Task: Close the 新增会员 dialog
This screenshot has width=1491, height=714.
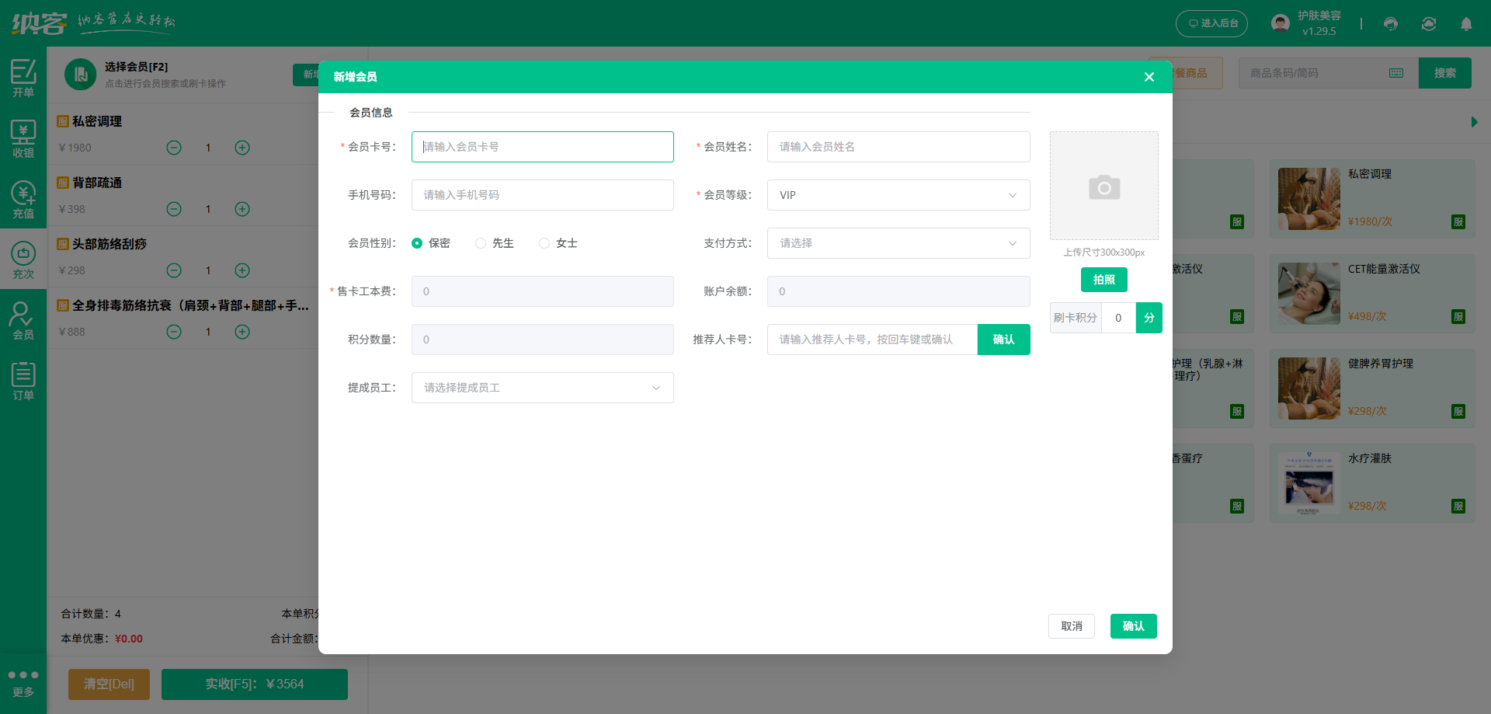Action: pos(1149,77)
